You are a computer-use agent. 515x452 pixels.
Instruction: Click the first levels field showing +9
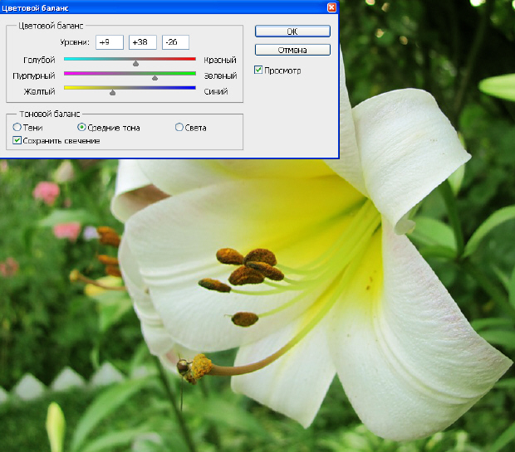pyautogui.click(x=109, y=42)
